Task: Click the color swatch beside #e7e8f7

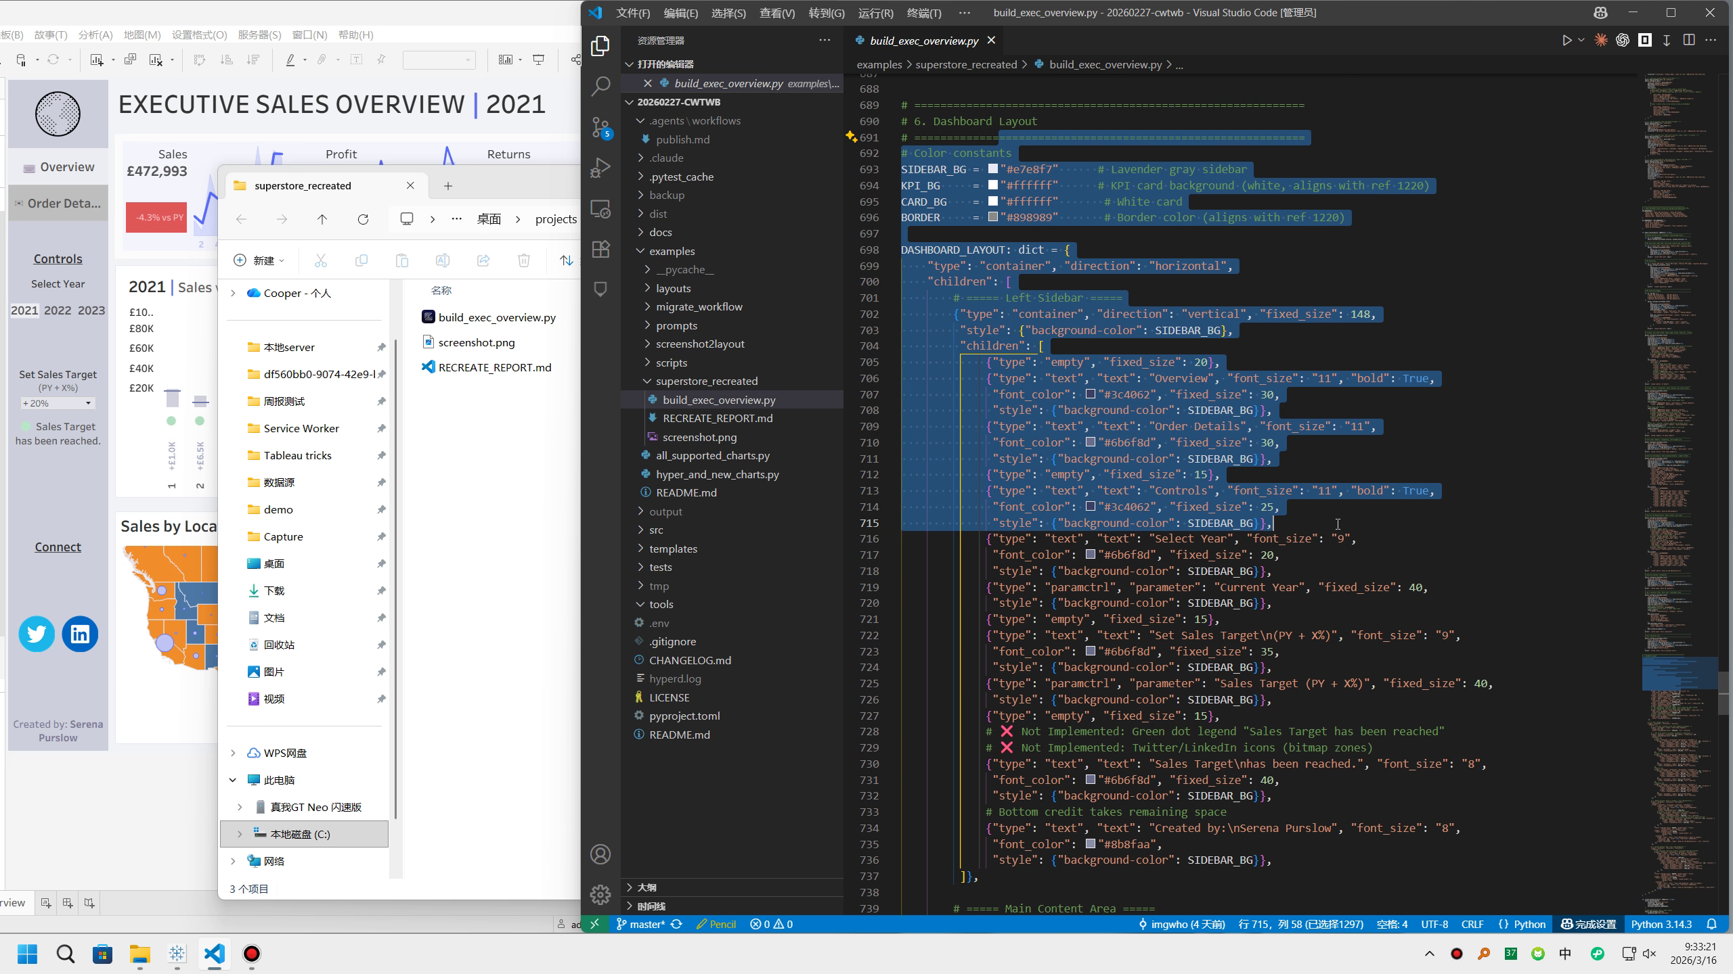Action: (992, 169)
